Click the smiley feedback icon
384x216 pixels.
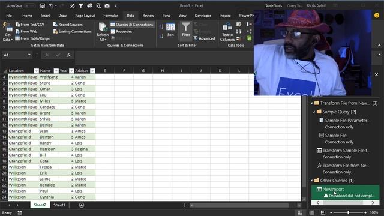[377, 16]
